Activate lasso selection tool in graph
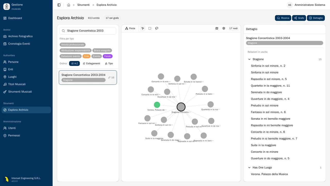The height and width of the screenshot is (186, 330). click(157, 28)
